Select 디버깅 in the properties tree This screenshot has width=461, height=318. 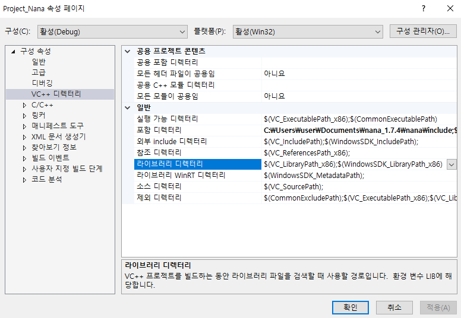click(x=42, y=83)
